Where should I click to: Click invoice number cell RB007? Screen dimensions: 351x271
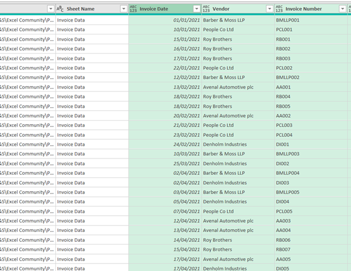pos(311,249)
